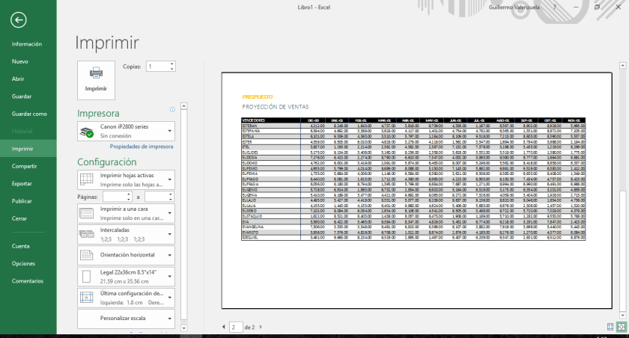Viewport: 629px width, 338px height.
Task: Click the Imprimir printer button
Action: pos(96,79)
